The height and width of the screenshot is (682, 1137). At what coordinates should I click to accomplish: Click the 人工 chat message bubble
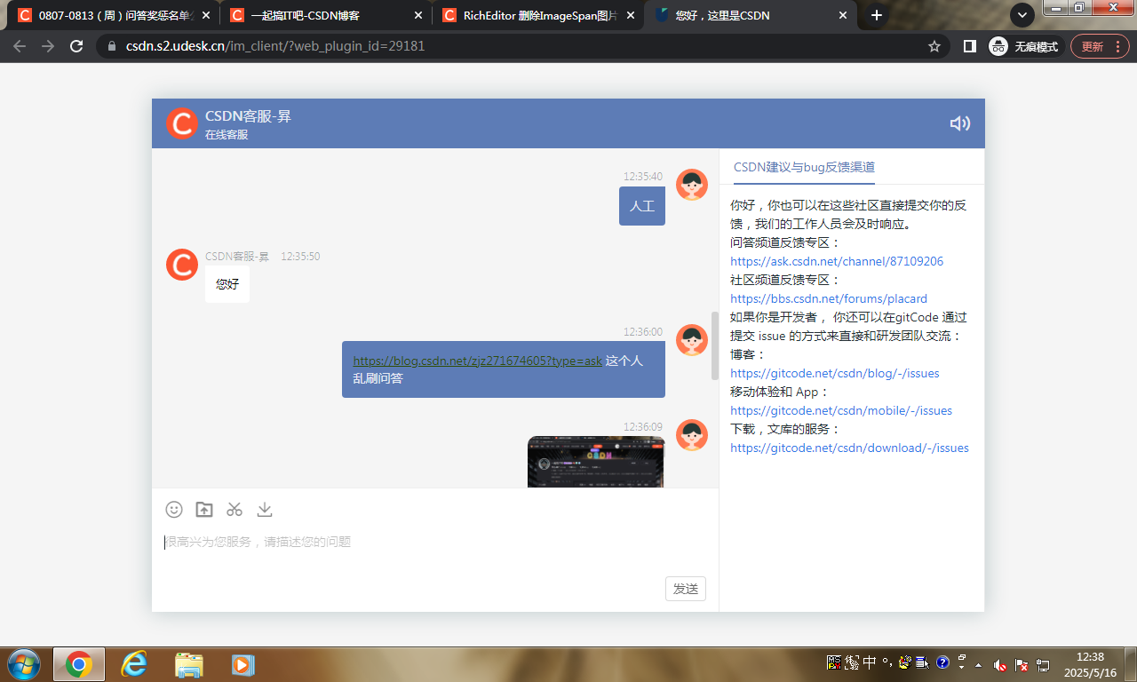coord(642,206)
